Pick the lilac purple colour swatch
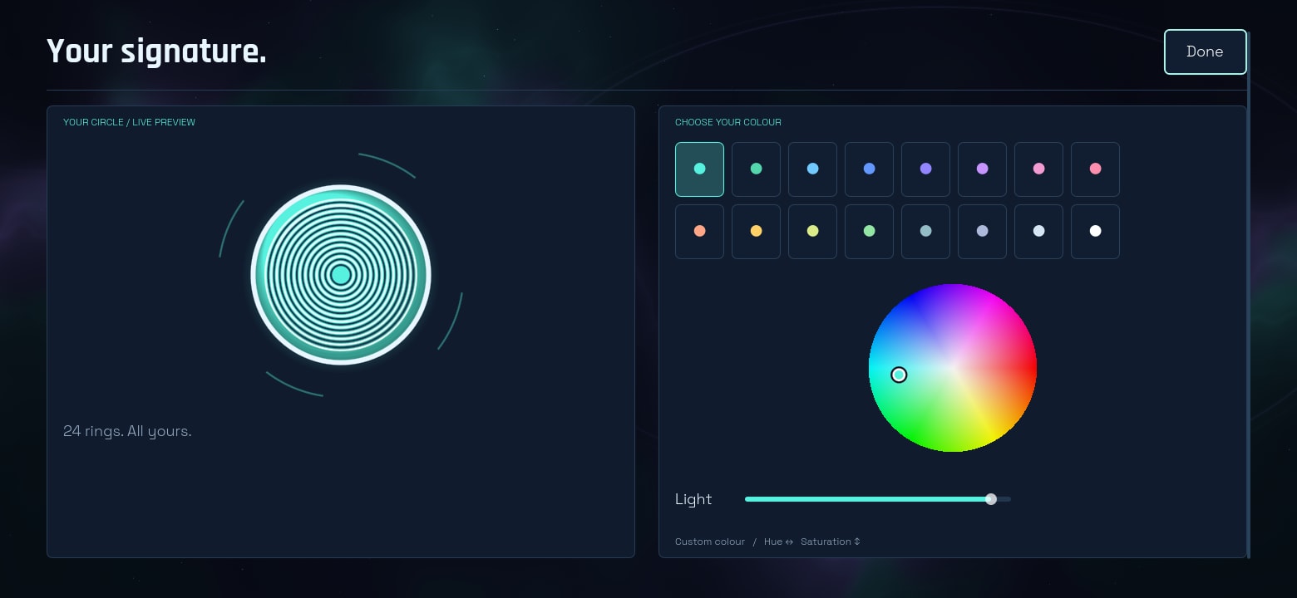This screenshot has height=598, width=1297. coord(982,169)
